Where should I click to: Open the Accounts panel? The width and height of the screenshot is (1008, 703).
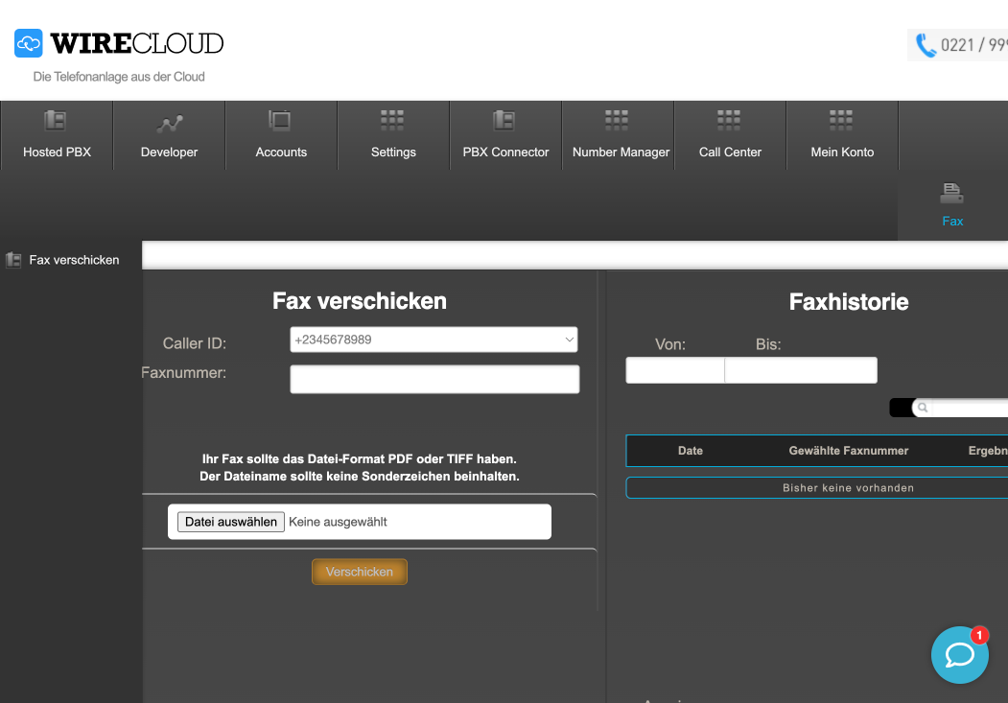tap(280, 134)
